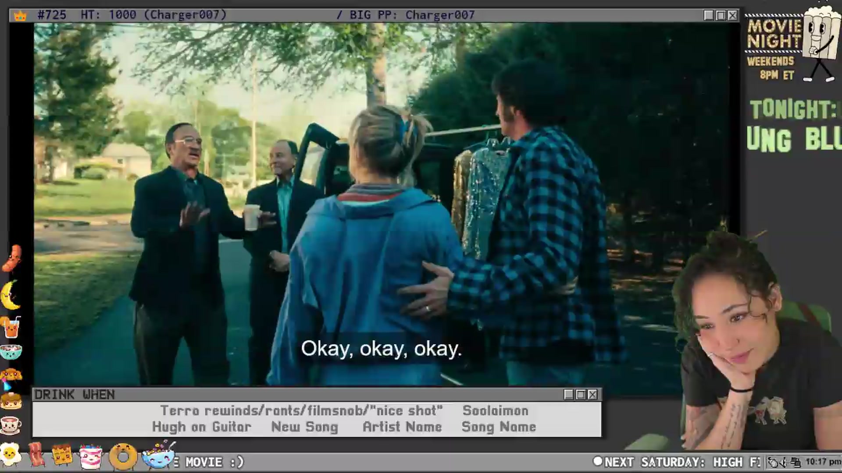Viewport: 842px width, 473px height.
Task: Open the network computers tray icon
Action: coord(796,462)
